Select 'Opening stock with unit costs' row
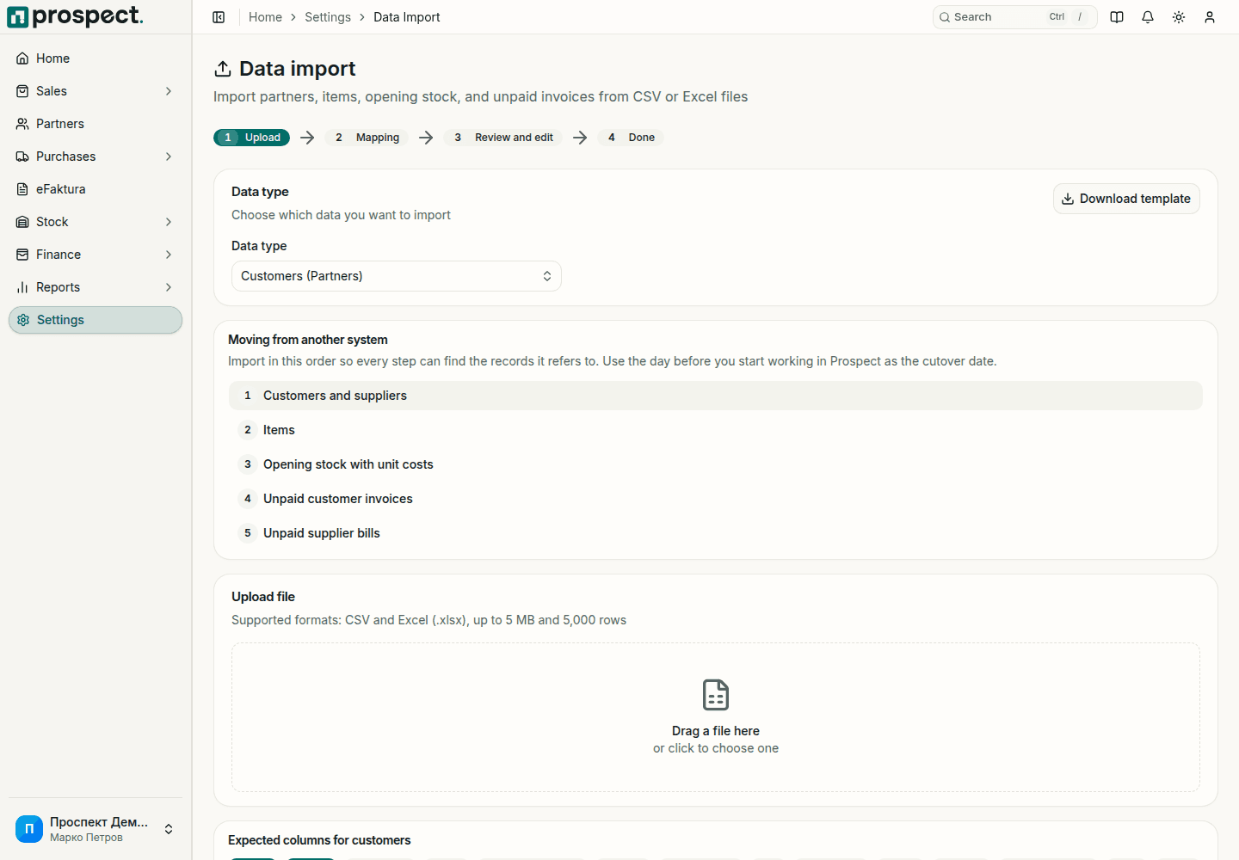Viewport: 1239px width, 860px height. point(716,464)
